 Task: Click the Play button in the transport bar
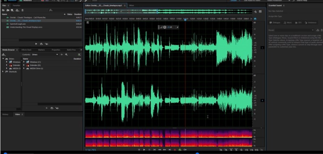(144, 150)
